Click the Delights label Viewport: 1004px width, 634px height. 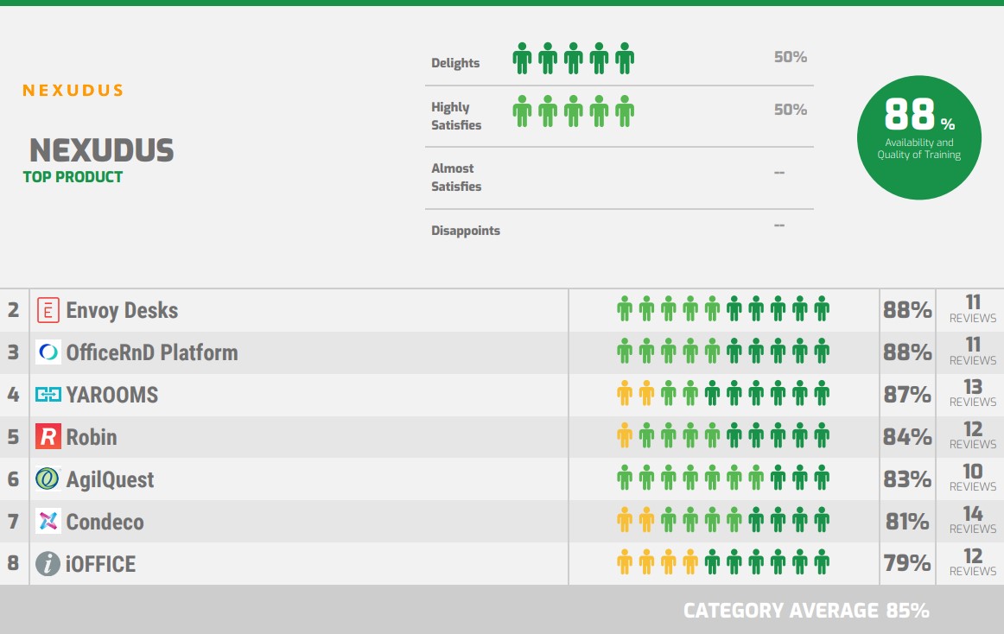pyautogui.click(x=455, y=63)
